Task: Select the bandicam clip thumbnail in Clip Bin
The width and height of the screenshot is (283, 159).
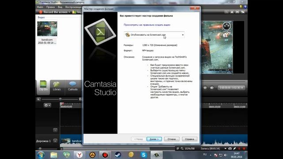Action: point(47,29)
